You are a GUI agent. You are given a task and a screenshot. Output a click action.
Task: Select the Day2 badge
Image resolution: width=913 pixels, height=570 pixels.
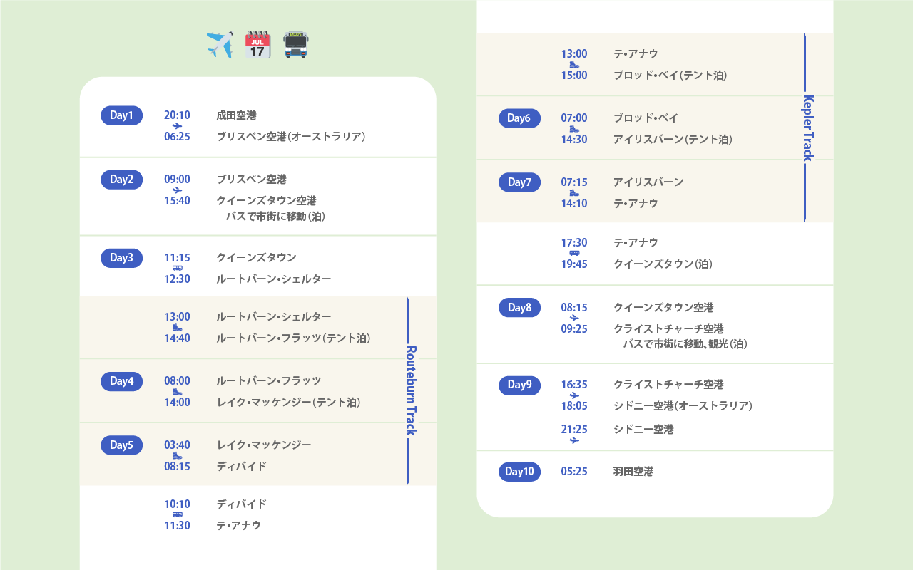[x=121, y=180]
